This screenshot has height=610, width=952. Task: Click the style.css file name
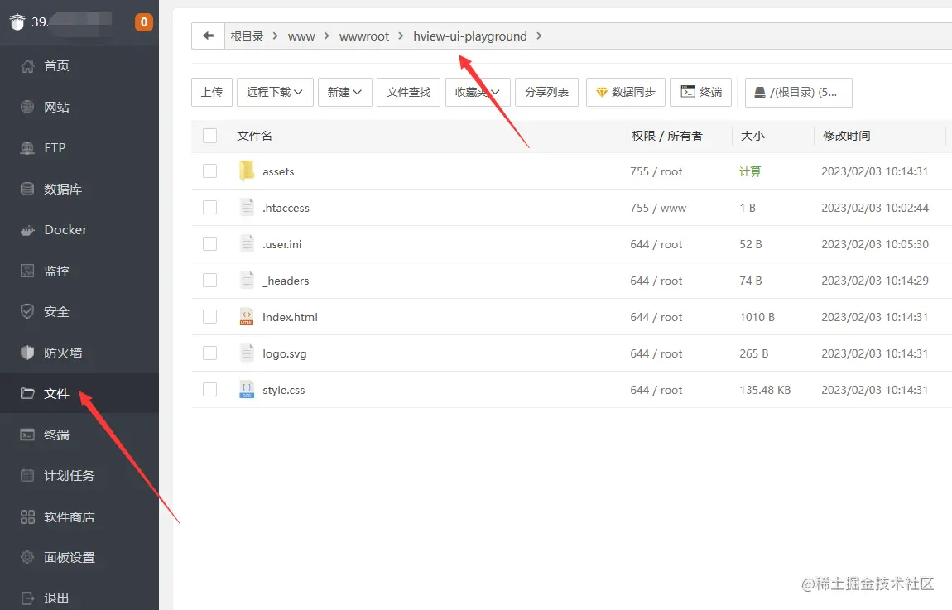pos(284,391)
